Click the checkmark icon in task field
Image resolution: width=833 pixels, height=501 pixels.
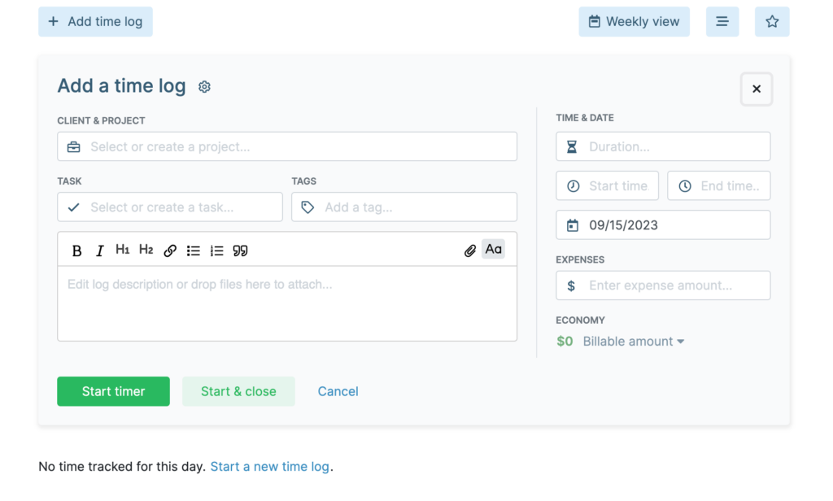tap(74, 207)
